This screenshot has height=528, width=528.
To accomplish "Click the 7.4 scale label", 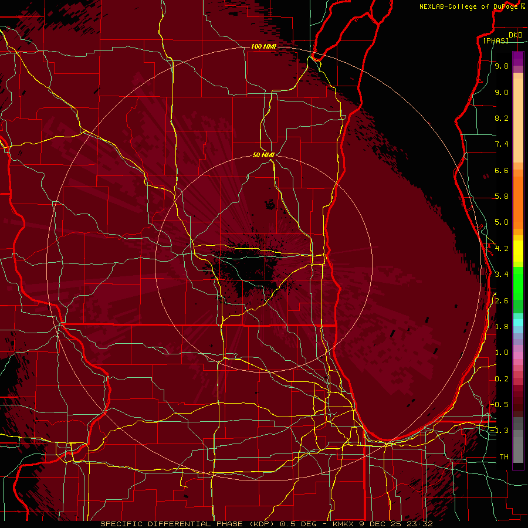I will 502,144.
